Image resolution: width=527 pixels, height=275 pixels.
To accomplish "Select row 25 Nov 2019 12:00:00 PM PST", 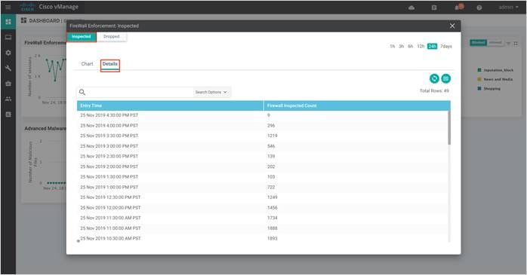I will (263, 208).
